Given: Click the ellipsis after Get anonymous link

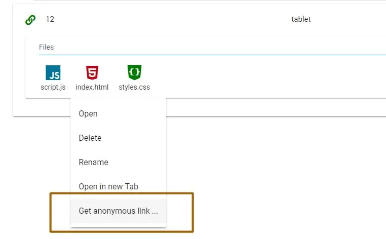Looking at the screenshot, I should point(155,211).
